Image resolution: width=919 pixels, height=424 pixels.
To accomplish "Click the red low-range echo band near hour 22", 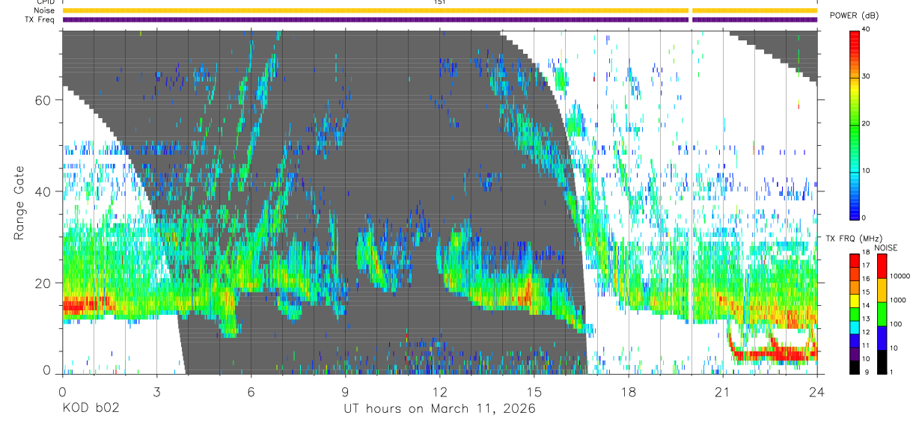I will pyautogui.click(x=771, y=354).
